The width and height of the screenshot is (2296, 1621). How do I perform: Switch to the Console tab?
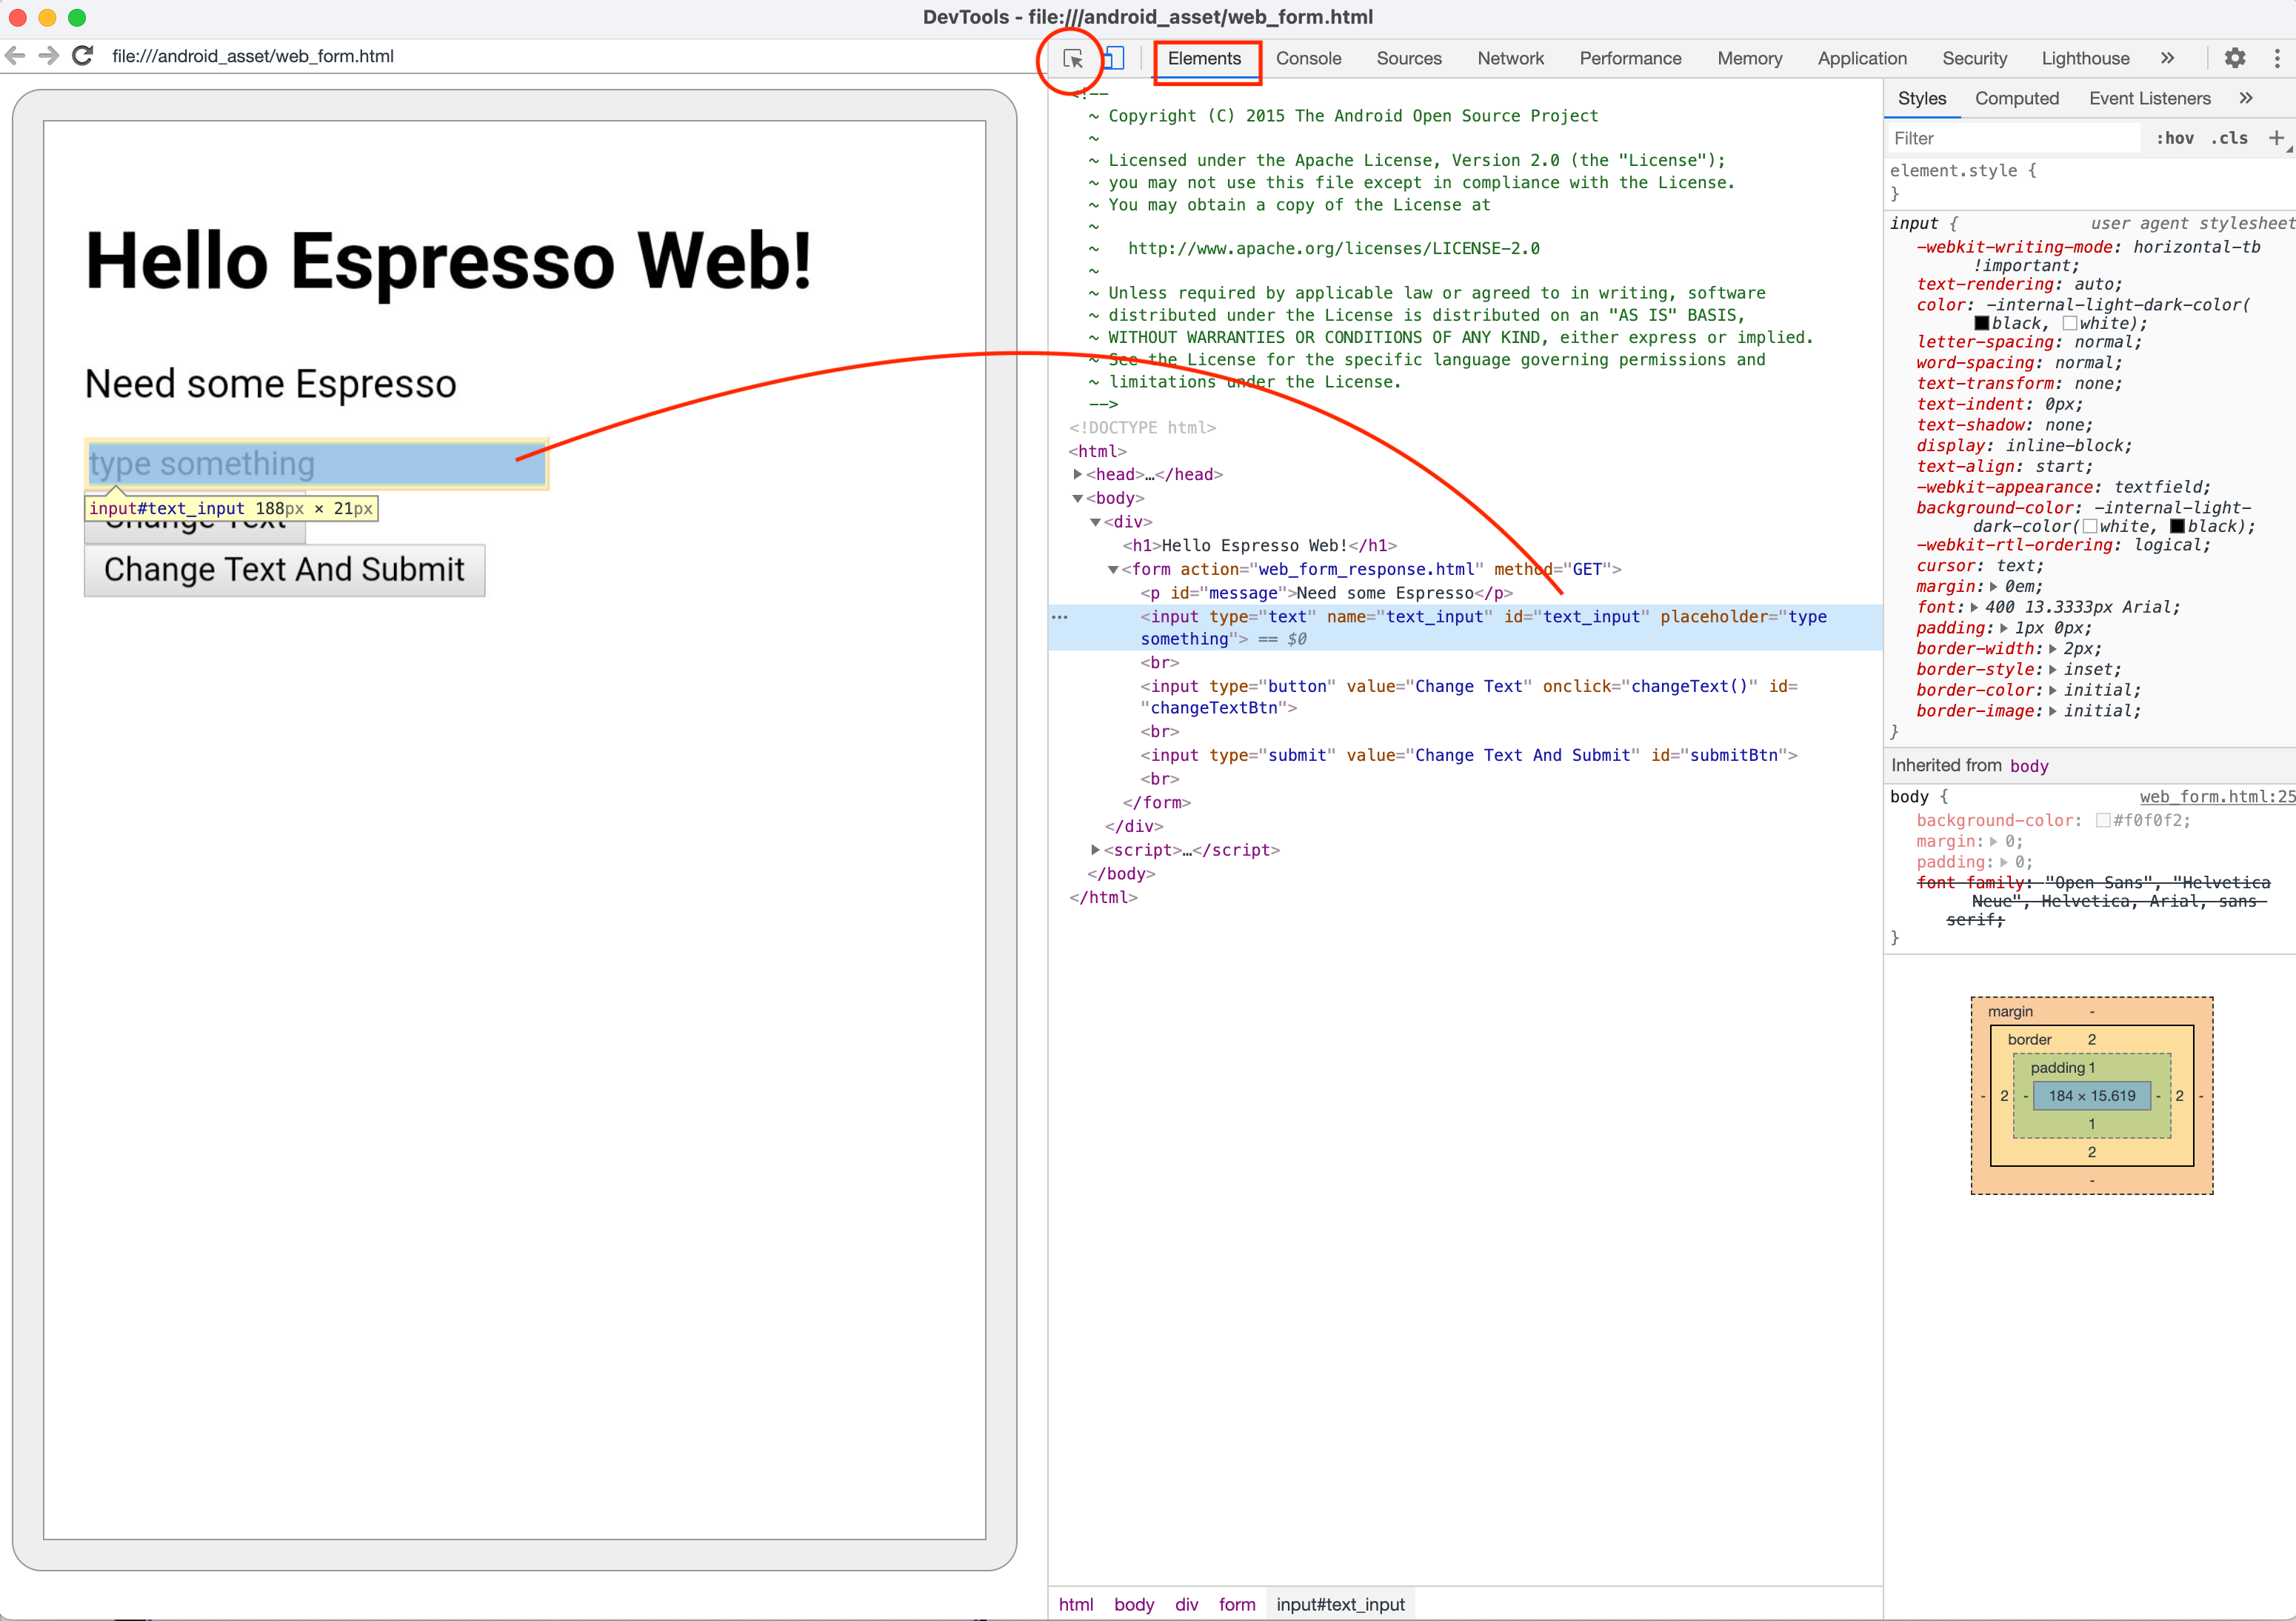(x=1308, y=58)
